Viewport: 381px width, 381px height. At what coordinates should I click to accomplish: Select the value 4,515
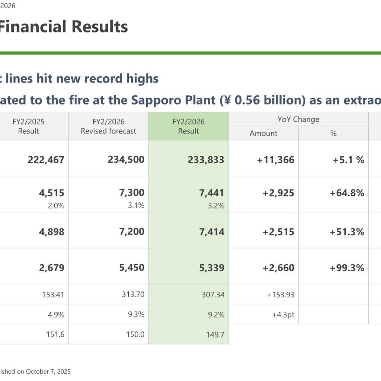(52, 193)
